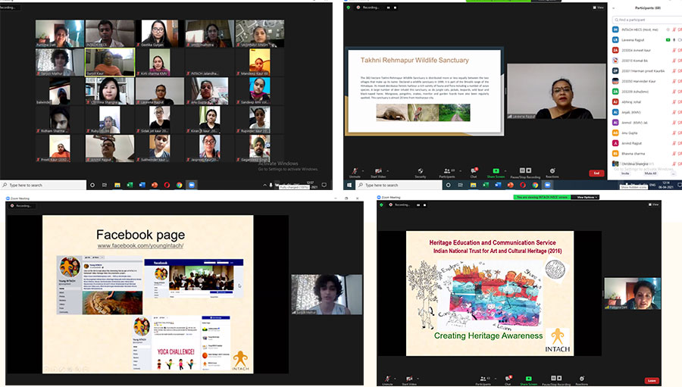Show hidden tray icons below the gallery window
This screenshot has height=387, width=682.
(x=264, y=185)
